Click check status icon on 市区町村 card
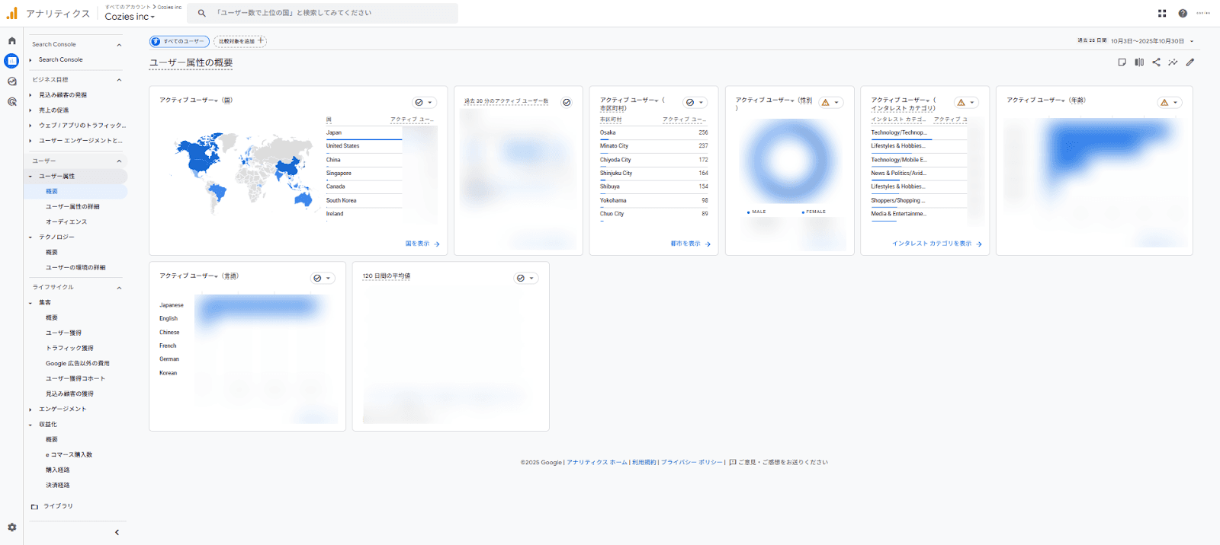 [690, 102]
